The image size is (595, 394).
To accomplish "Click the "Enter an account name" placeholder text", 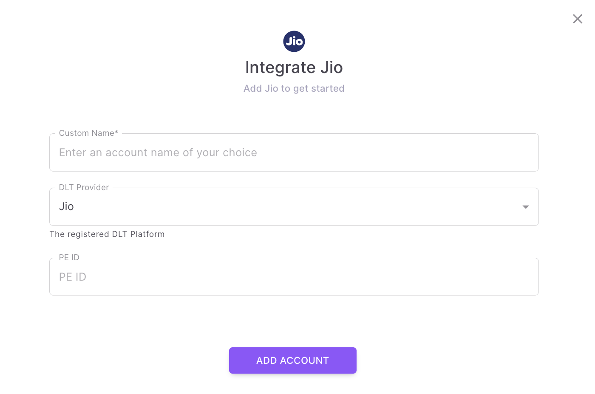I will 158,153.
